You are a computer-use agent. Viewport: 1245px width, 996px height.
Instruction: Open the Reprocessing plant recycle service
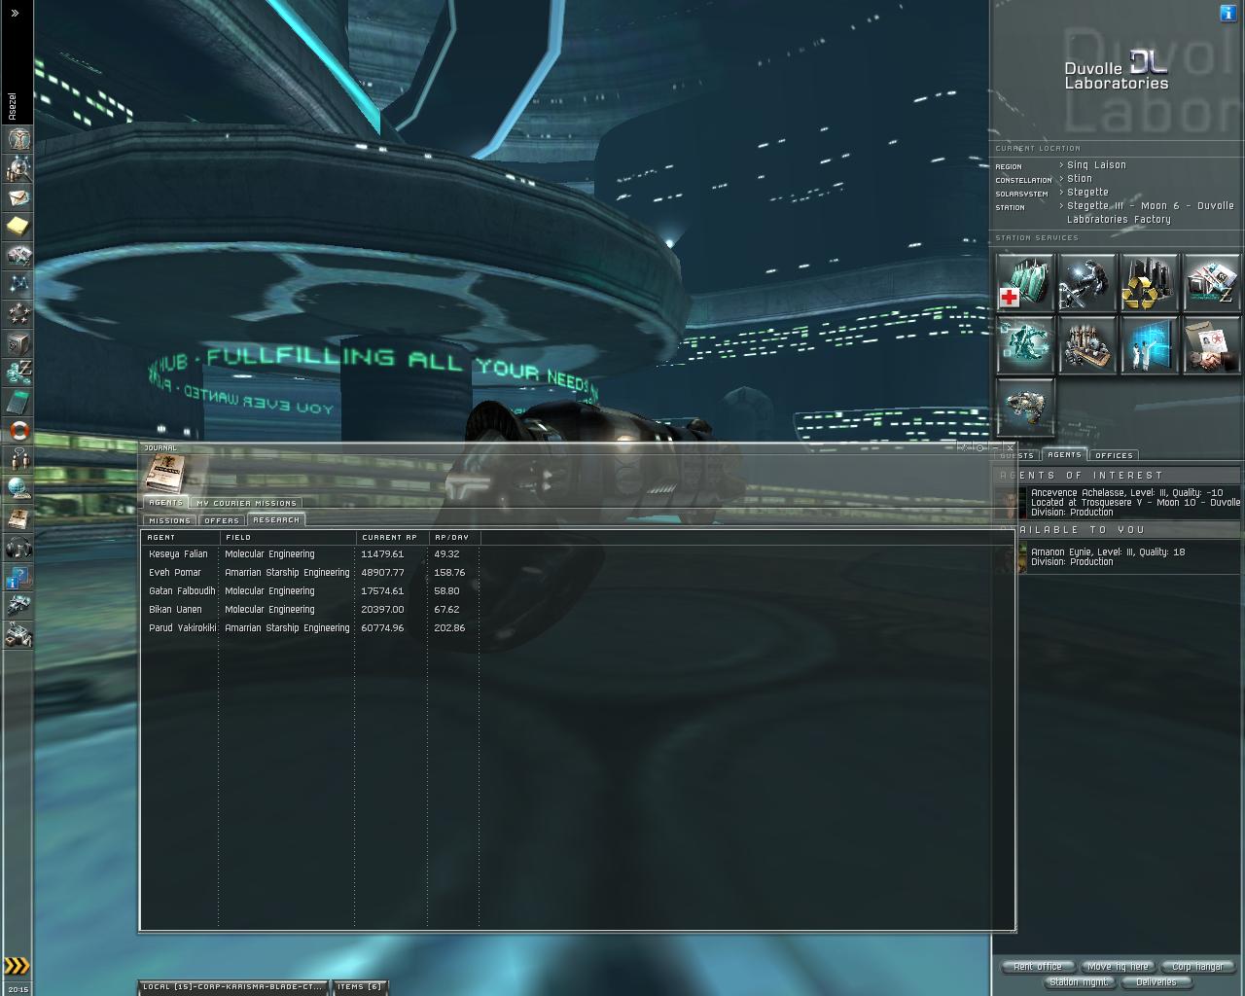(x=1150, y=283)
